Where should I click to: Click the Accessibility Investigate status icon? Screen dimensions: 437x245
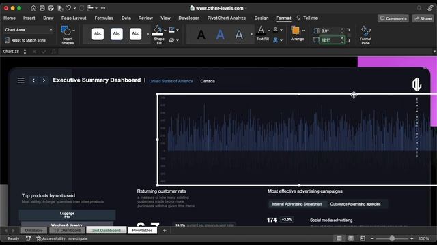pyautogui.click(x=39, y=238)
